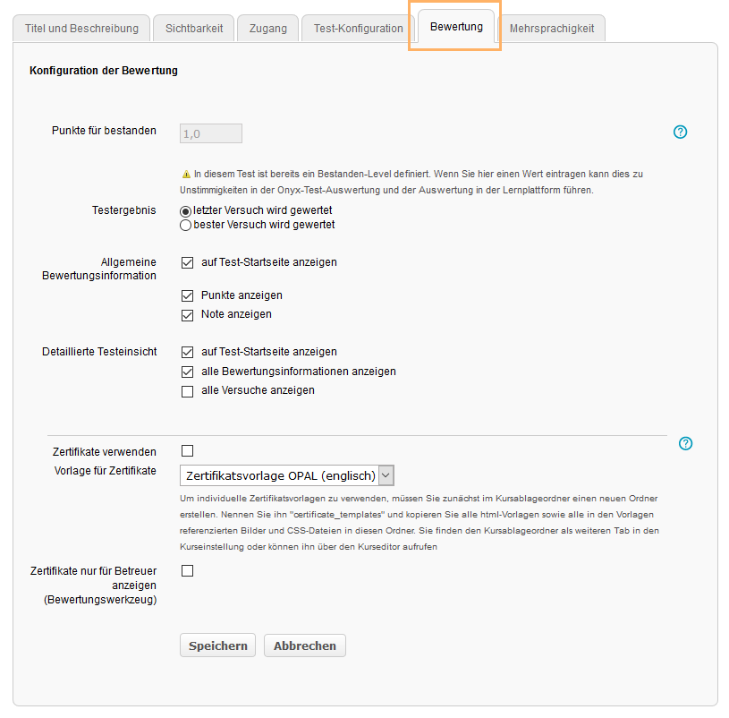Enable 'alle Versuche anzeigen' checkbox
The image size is (729, 718).
[x=187, y=391]
